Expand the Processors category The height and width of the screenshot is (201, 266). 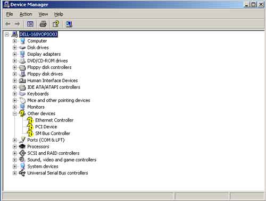point(15,146)
